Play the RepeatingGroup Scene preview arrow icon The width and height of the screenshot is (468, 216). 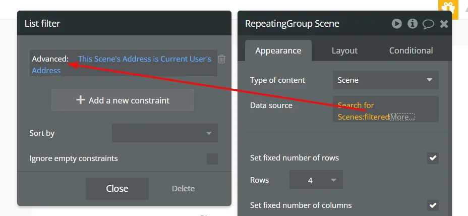tap(397, 24)
